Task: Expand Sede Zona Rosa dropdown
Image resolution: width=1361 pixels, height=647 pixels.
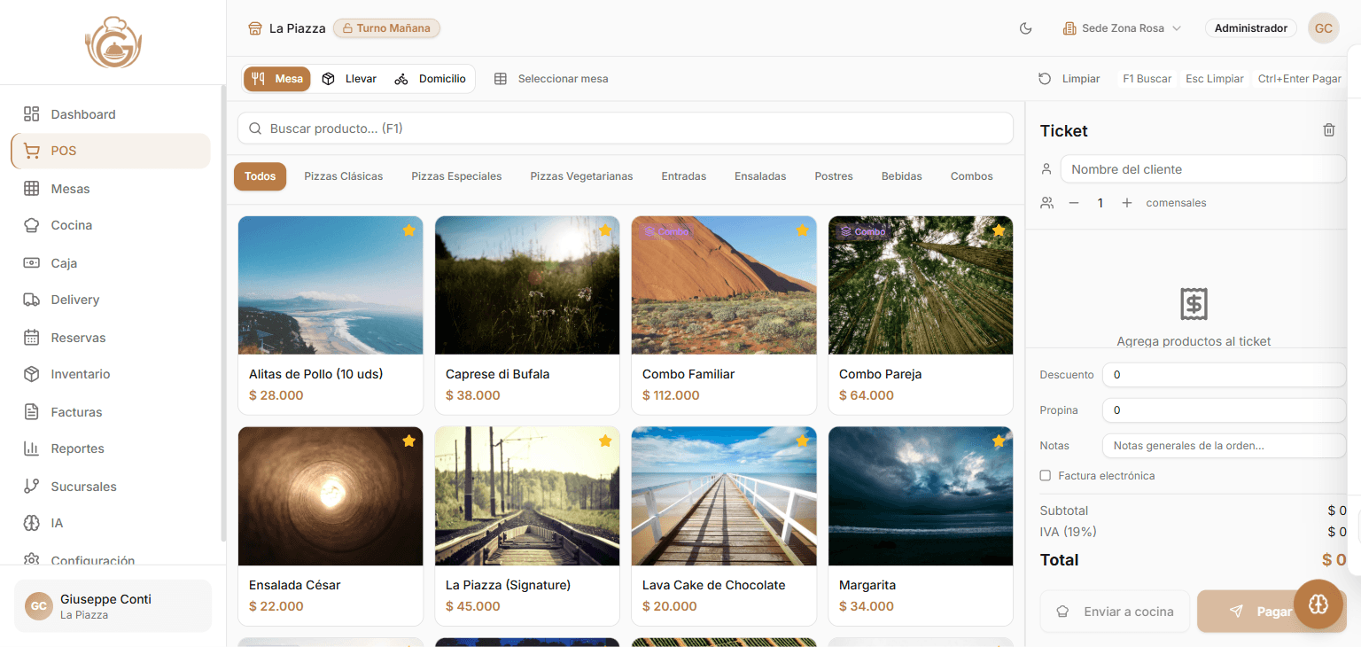Action: pyautogui.click(x=1122, y=28)
